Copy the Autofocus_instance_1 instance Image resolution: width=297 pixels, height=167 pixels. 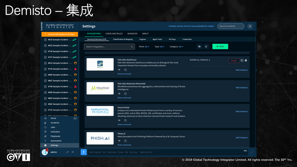point(242,60)
